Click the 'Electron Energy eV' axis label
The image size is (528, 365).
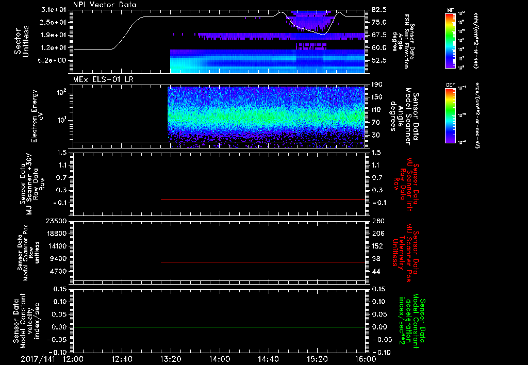[x=37, y=116]
